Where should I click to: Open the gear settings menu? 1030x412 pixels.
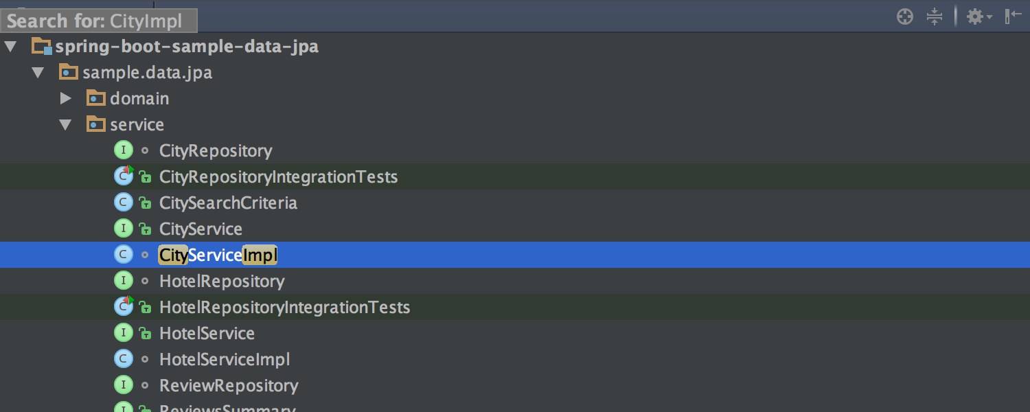pyautogui.click(x=978, y=17)
